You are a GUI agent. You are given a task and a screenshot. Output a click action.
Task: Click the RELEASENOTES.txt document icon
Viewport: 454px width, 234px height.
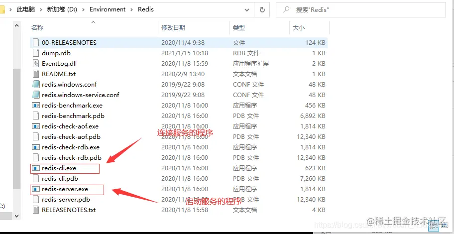coord(36,210)
